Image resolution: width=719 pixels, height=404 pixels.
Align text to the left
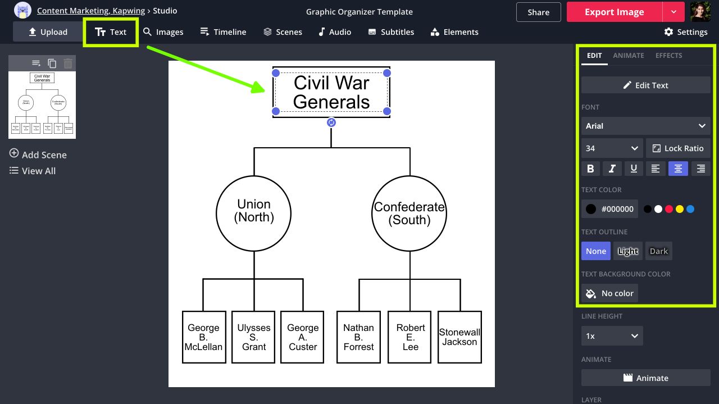[656, 169]
